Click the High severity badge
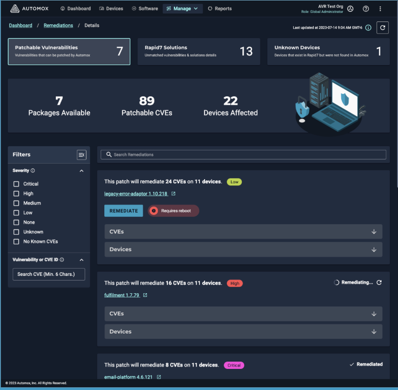Image resolution: width=398 pixels, height=390 pixels. pyautogui.click(x=235, y=284)
